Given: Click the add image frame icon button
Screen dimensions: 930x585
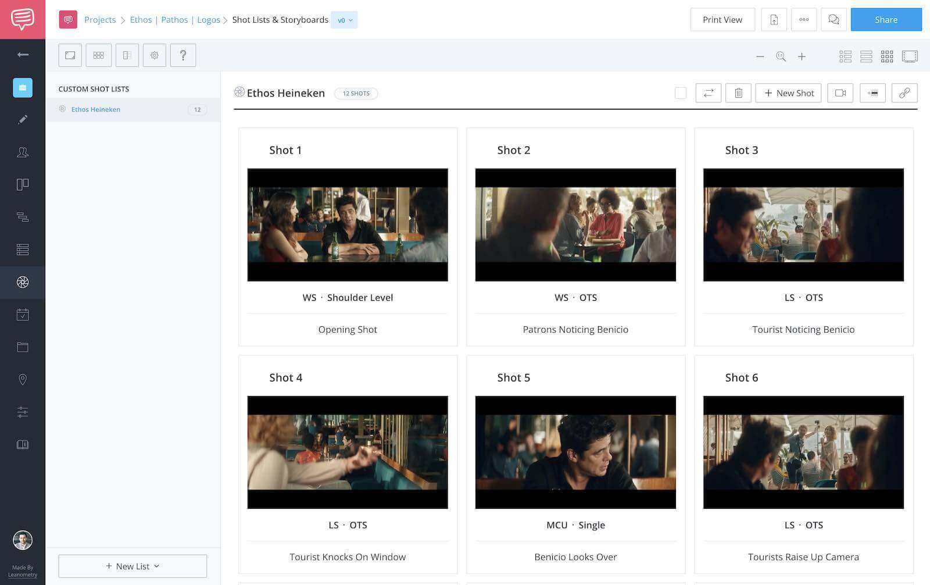Looking at the screenshot, I should 872,93.
